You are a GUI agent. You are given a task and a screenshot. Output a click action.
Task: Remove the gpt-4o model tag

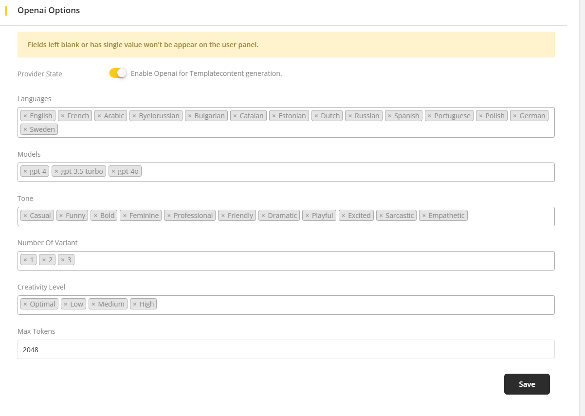pyautogui.click(x=113, y=171)
